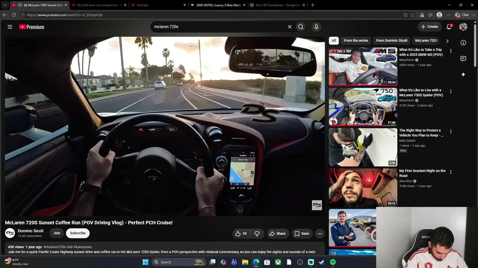478x268 pixels.
Task: Select the All filter chip
Action: tap(334, 41)
